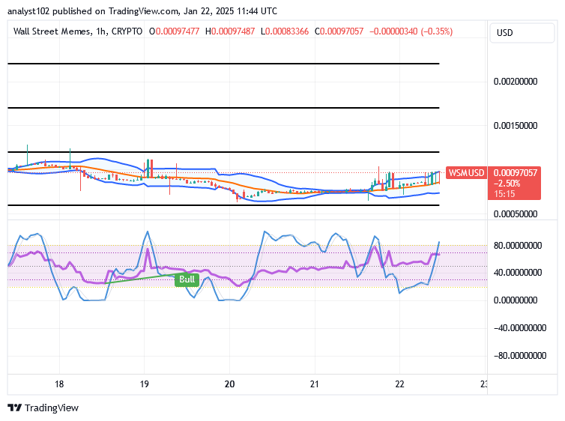Click the 0.00000000 oscillator axis label

pos(516,300)
